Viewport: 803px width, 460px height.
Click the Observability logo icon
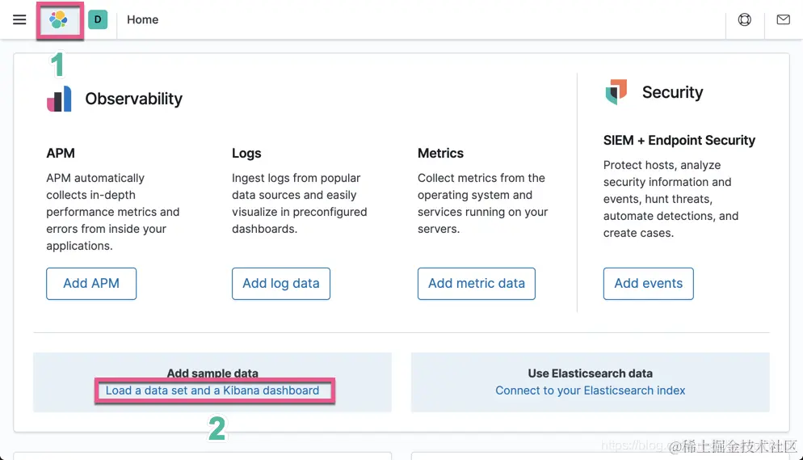click(59, 99)
